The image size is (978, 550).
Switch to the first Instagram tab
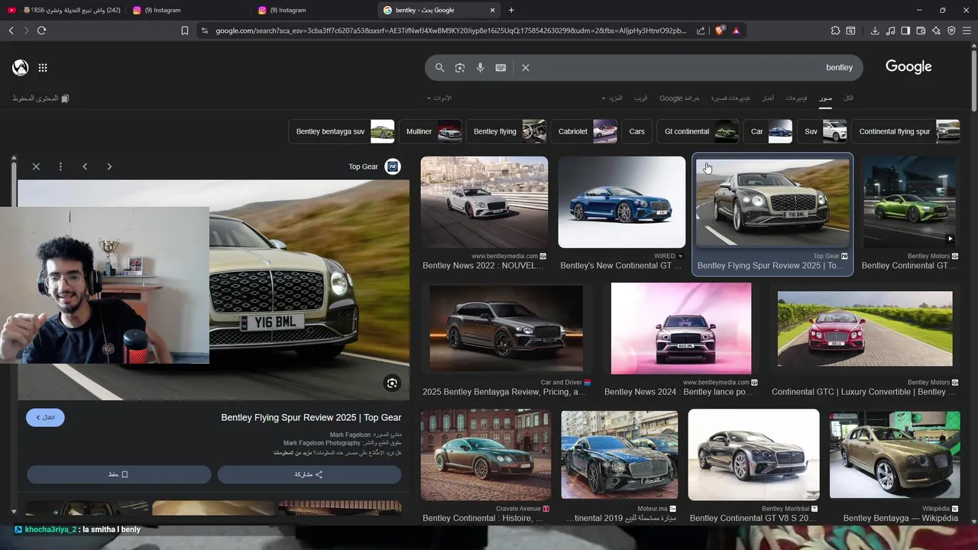point(187,10)
